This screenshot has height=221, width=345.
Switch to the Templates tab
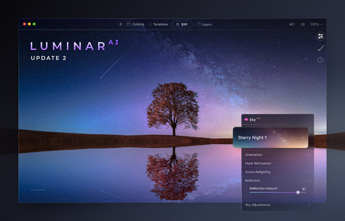[x=158, y=24]
